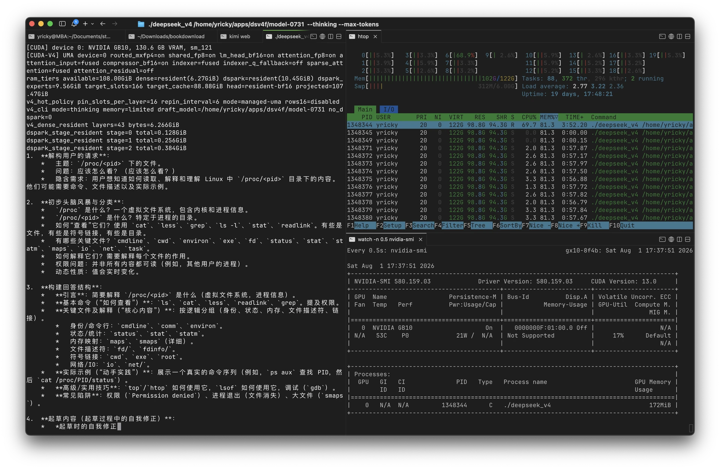The height and width of the screenshot is (469, 720).
Task: Split htop pane into stacked rows
Action: click(x=687, y=36)
